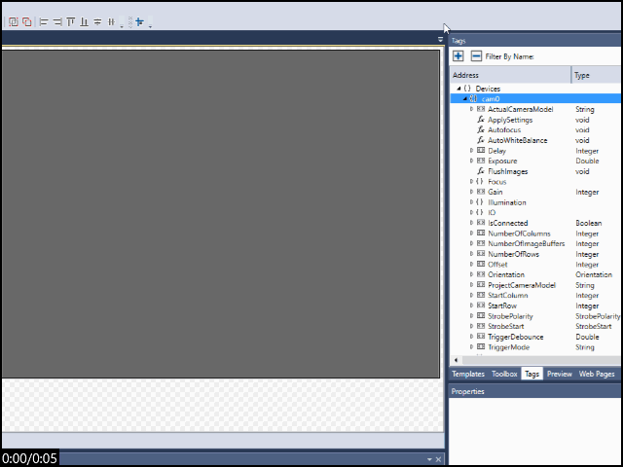The height and width of the screenshot is (467, 623).
Task: Switch to the Toolbox tab
Action: tap(504, 374)
